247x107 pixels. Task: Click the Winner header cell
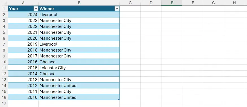tap(79, 9)
